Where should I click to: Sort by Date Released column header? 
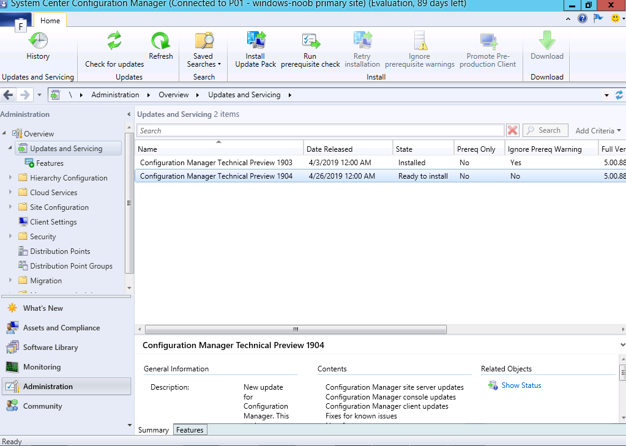coord(348,149)
